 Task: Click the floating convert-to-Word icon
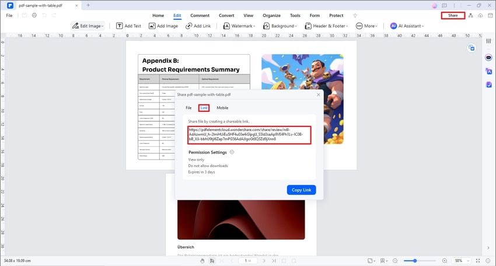471,48
